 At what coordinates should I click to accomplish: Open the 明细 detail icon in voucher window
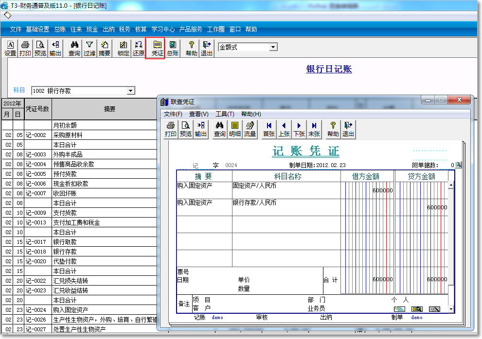(x=235, y=129)
